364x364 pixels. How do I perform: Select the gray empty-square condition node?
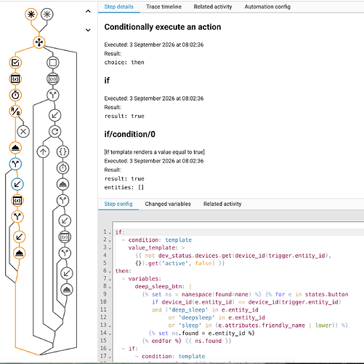click(x=53, y=63)
